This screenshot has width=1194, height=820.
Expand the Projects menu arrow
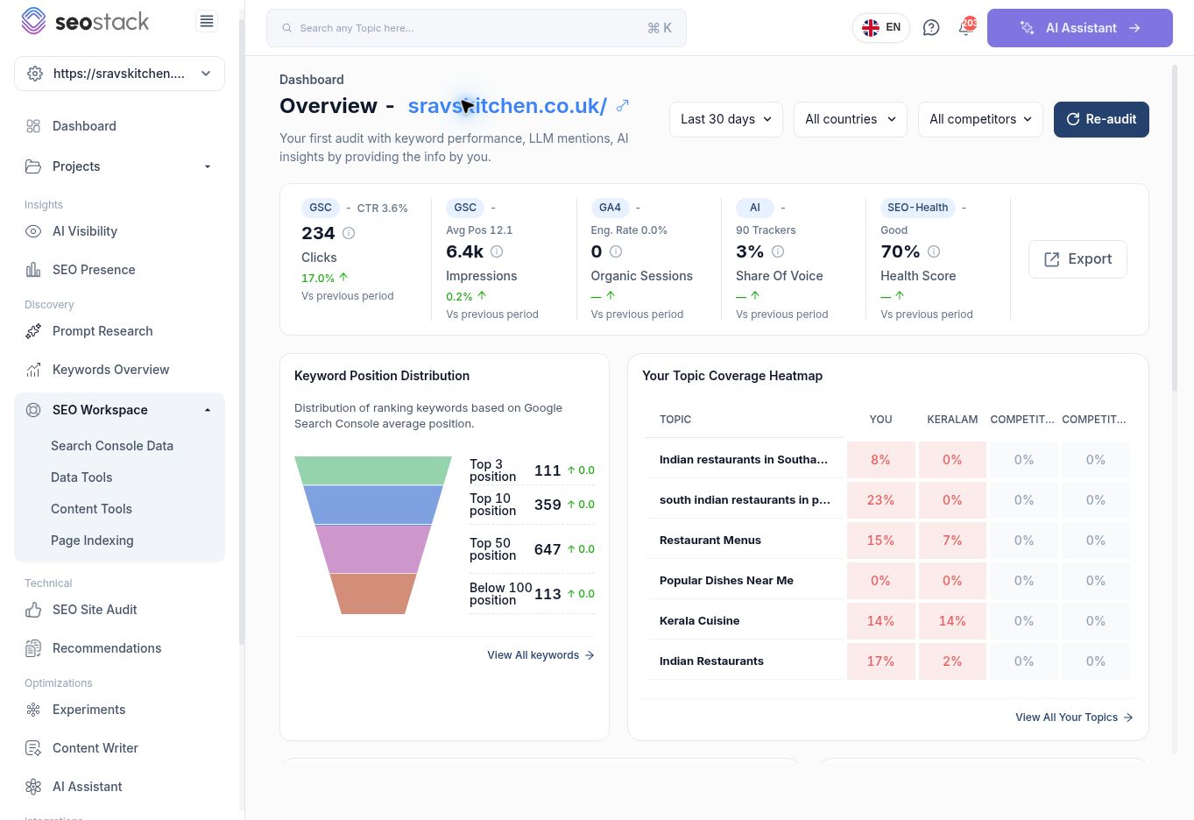208,166
